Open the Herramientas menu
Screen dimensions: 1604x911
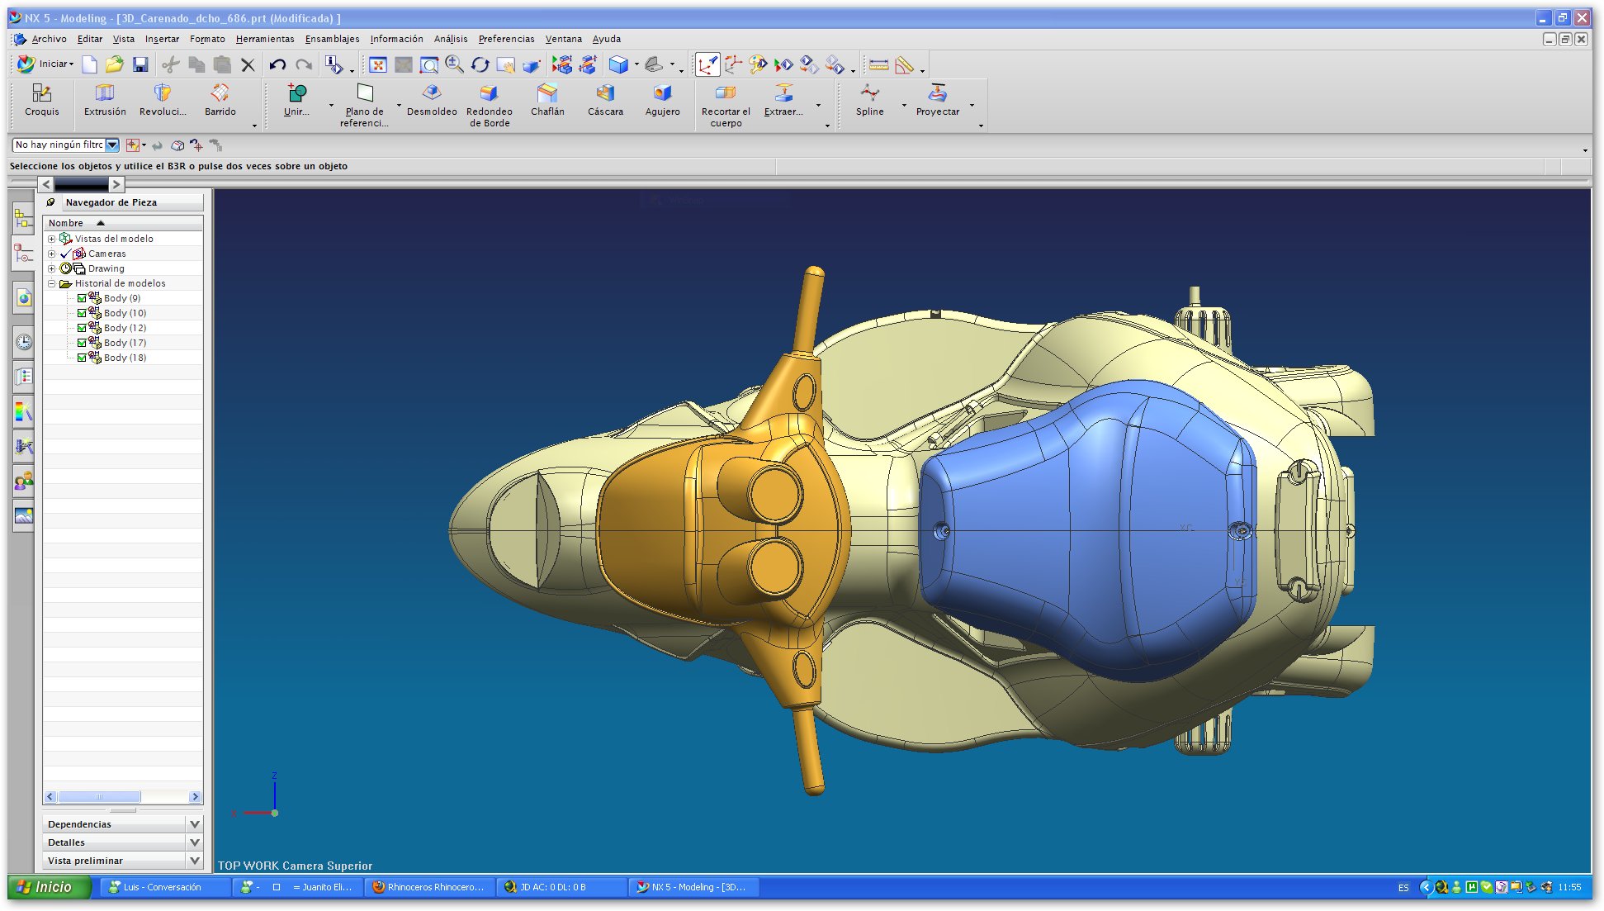point(264,39)
